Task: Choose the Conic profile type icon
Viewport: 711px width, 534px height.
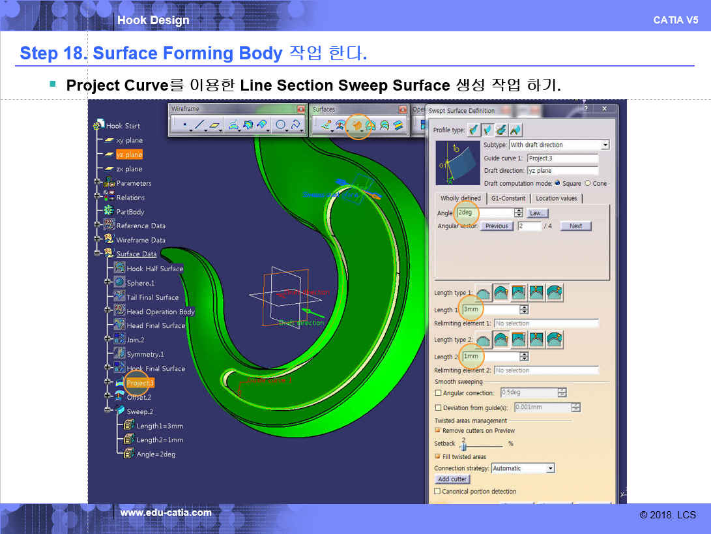Action: (515, 130)
